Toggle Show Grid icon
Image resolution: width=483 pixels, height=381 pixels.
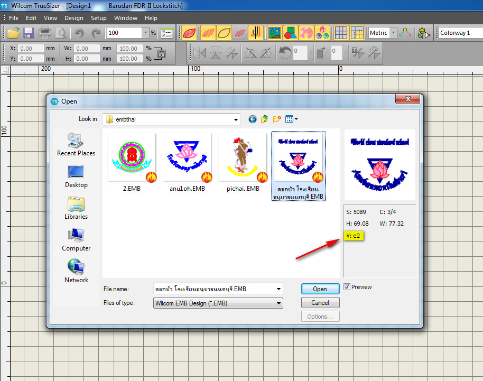click(341, 33)
